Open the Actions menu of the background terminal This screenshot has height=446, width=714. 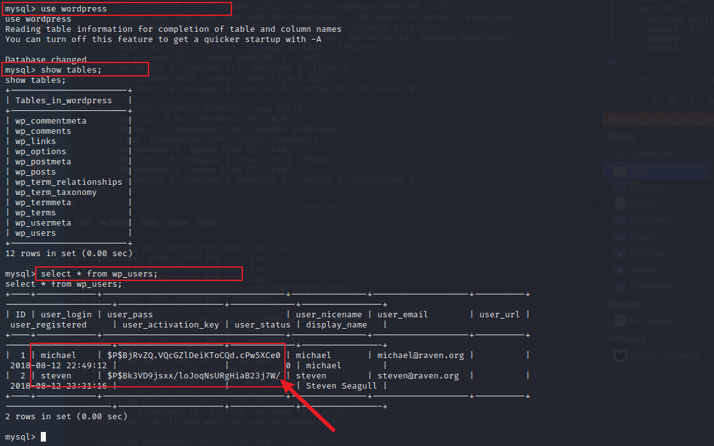click(x=113, y=222)
